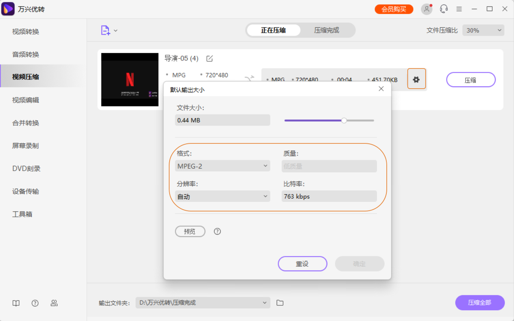This screenshot has width=514, height=321.
Task: Open the user guide book icon
Action: (16, 303)
